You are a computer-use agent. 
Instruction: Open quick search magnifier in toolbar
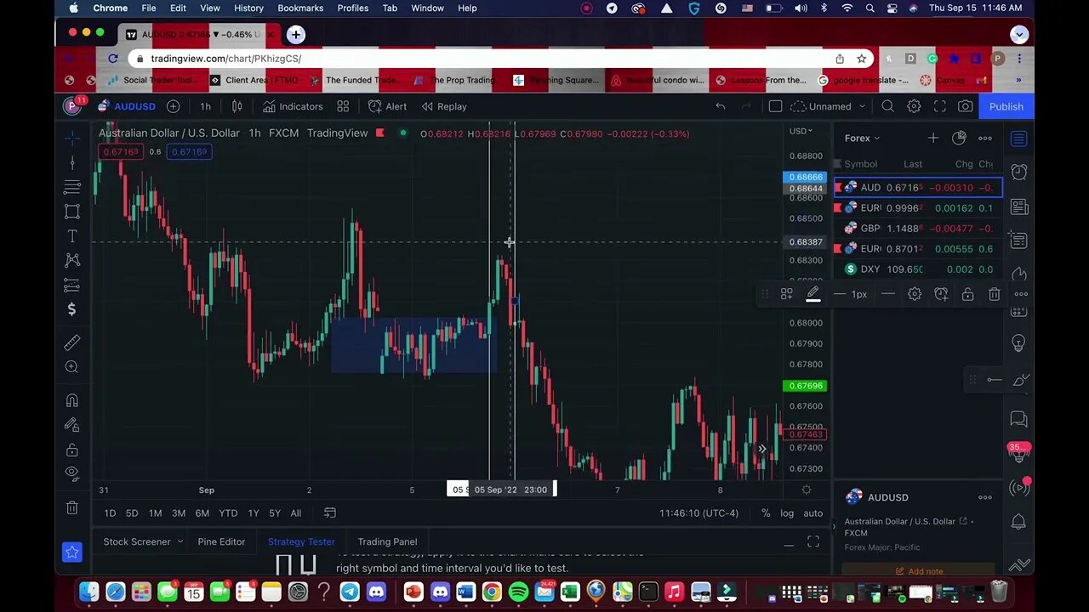(x=887, y=106)
